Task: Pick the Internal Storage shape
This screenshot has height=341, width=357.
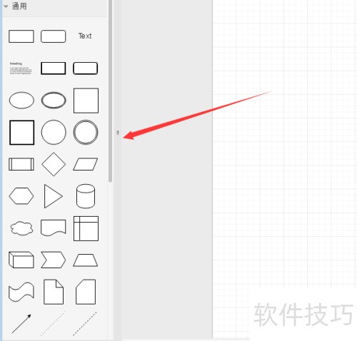Action: click(x=86, y=228)
